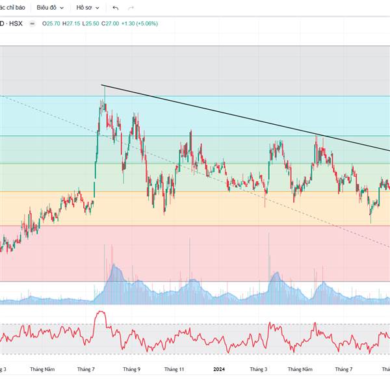390x390 pixels.
Task: Expand the Hồ sơ dropdown menu
Action: (88, 8)
